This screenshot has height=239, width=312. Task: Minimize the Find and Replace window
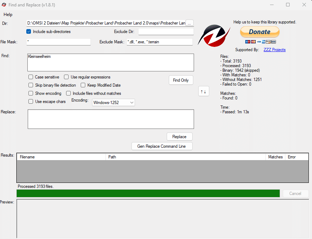(272, 5)
